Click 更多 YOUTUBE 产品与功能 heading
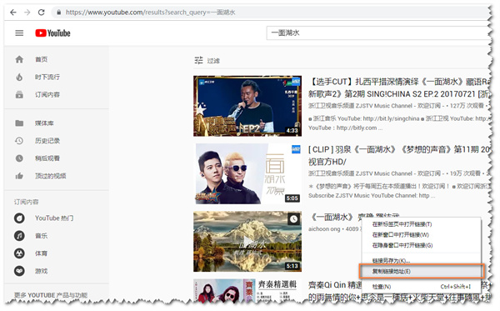Image resolution: width=500 pixels, height=311 pixels. tap(51, 295)
